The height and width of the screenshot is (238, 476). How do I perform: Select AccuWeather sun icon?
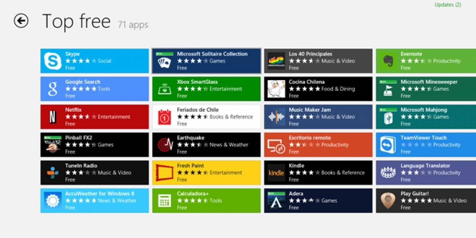pos(53,201)
